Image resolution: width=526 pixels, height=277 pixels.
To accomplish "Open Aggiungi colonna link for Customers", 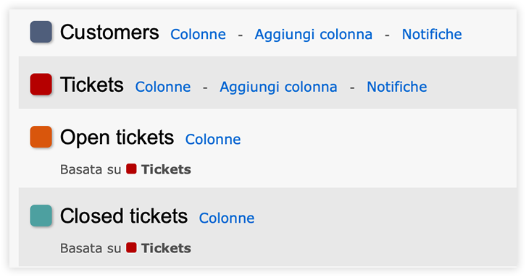I will point(313,34).
